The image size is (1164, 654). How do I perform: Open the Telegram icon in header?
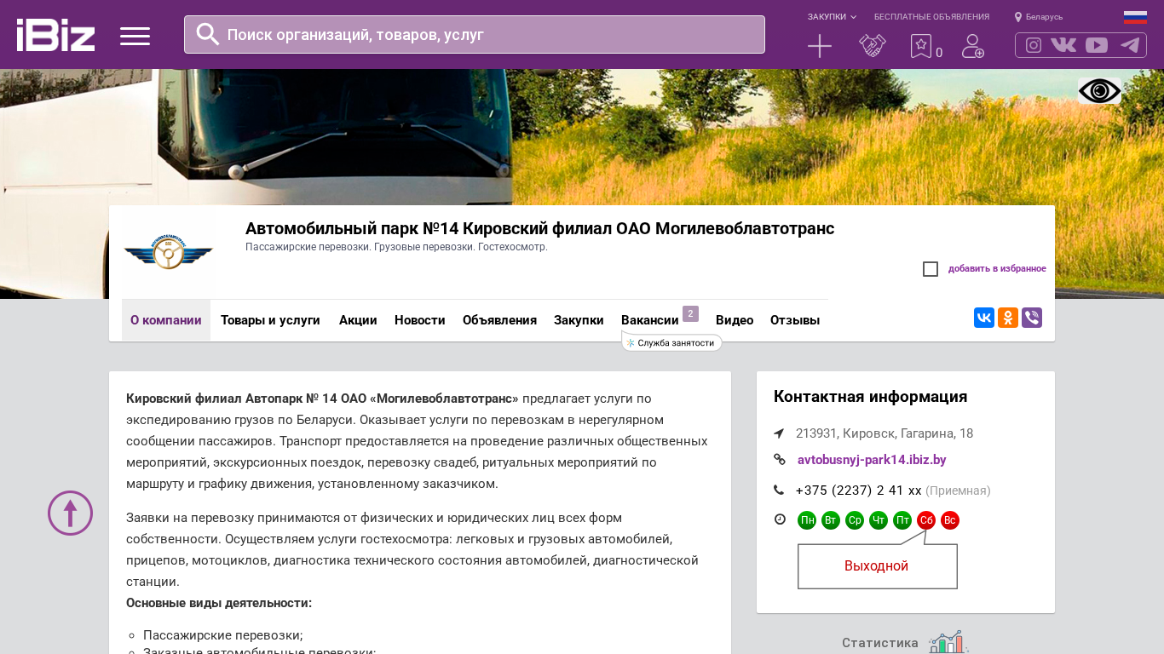tap(1130, 45)
